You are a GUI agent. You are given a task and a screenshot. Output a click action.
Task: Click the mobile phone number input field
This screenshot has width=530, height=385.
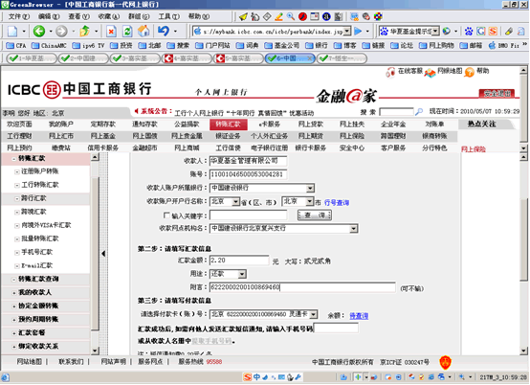coord(336,328)
